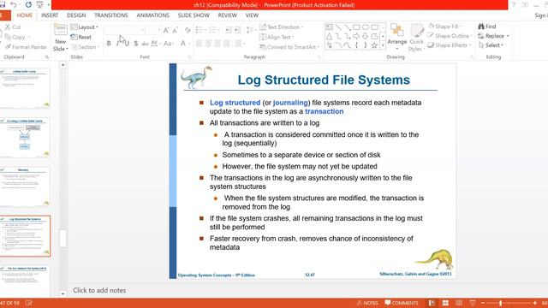Image resolution: width=548 pixels, height=308 pixels.
Task: Switch to the TRANSITIONS ribbon tab
Action: tap(110, 15)
